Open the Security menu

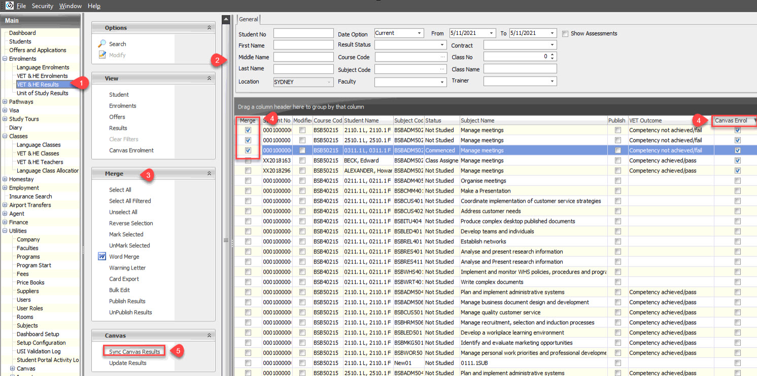pos(42,6)
